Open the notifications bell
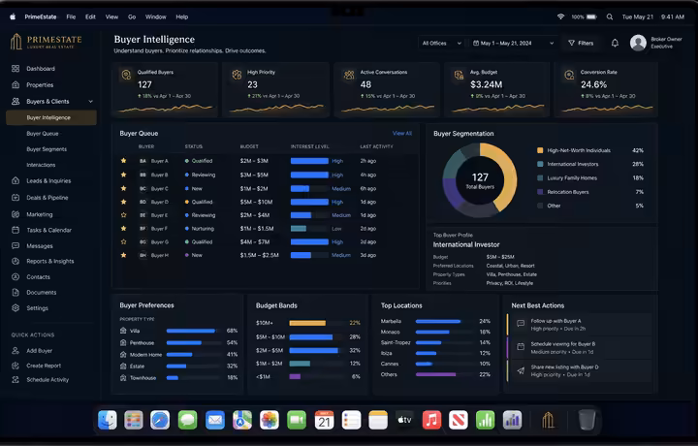Image resolution: width=698 pixels, height=446 pixels. pyautogui.click(x=615, y=43)
